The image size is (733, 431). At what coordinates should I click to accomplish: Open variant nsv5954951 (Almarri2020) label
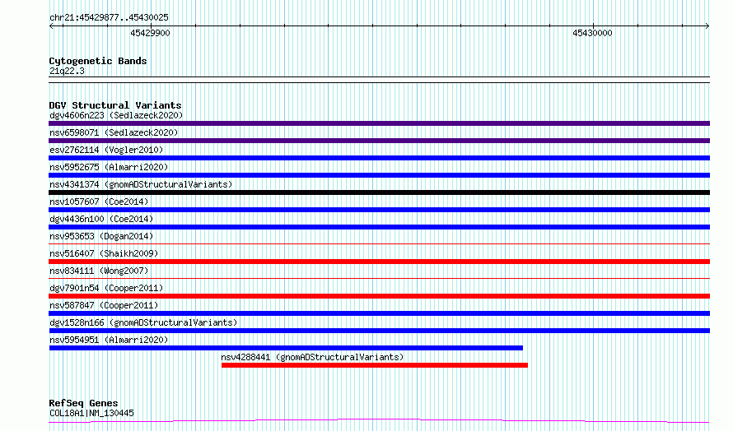[x=109, y=340]
